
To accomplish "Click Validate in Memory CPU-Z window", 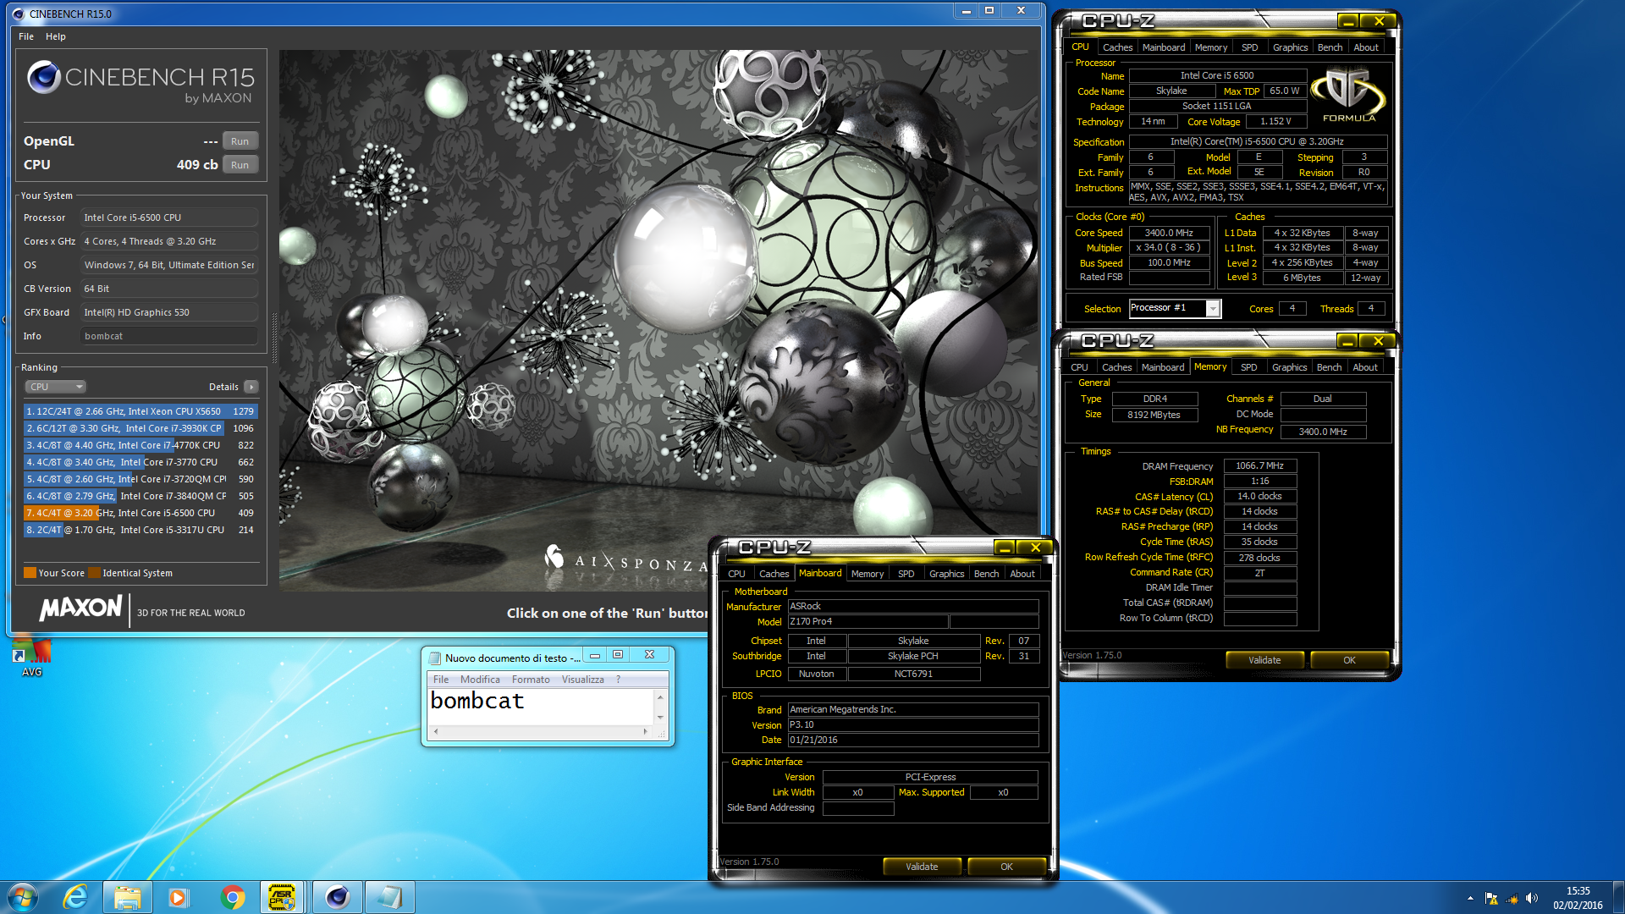I will pyautogui.click(x=1264, y=660).
